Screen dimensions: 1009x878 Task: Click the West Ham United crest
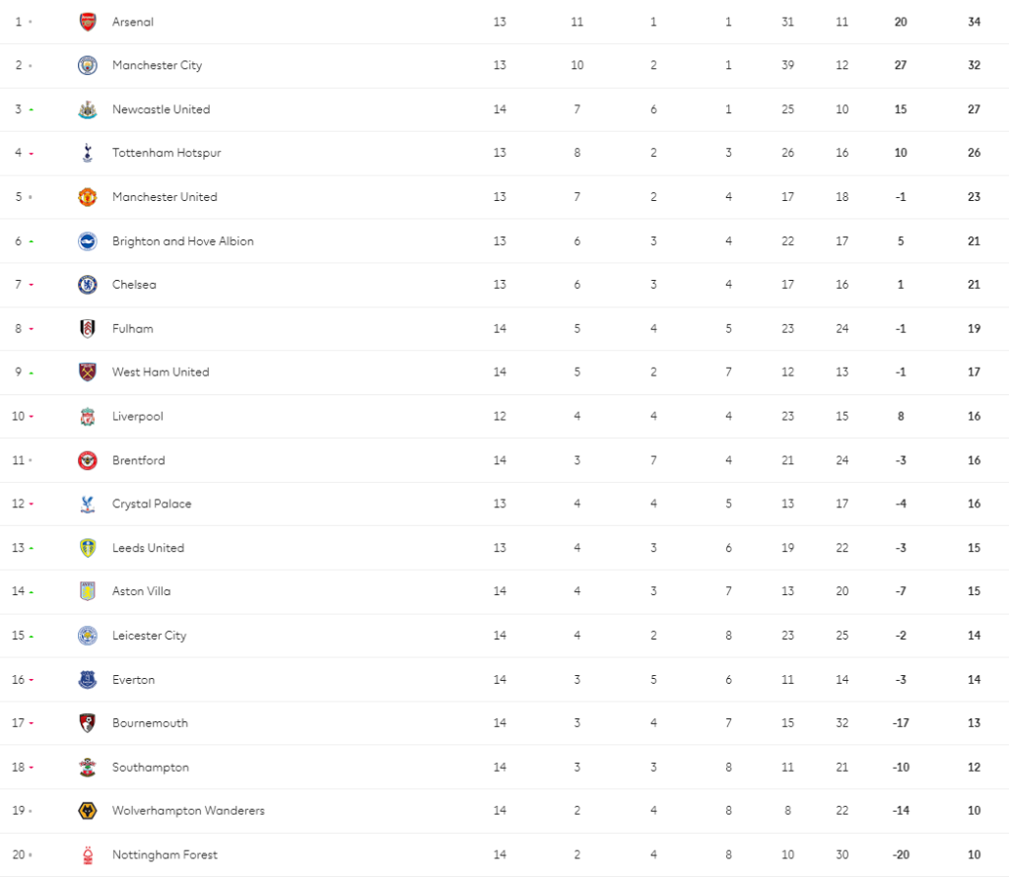click(x=88, y=372)
